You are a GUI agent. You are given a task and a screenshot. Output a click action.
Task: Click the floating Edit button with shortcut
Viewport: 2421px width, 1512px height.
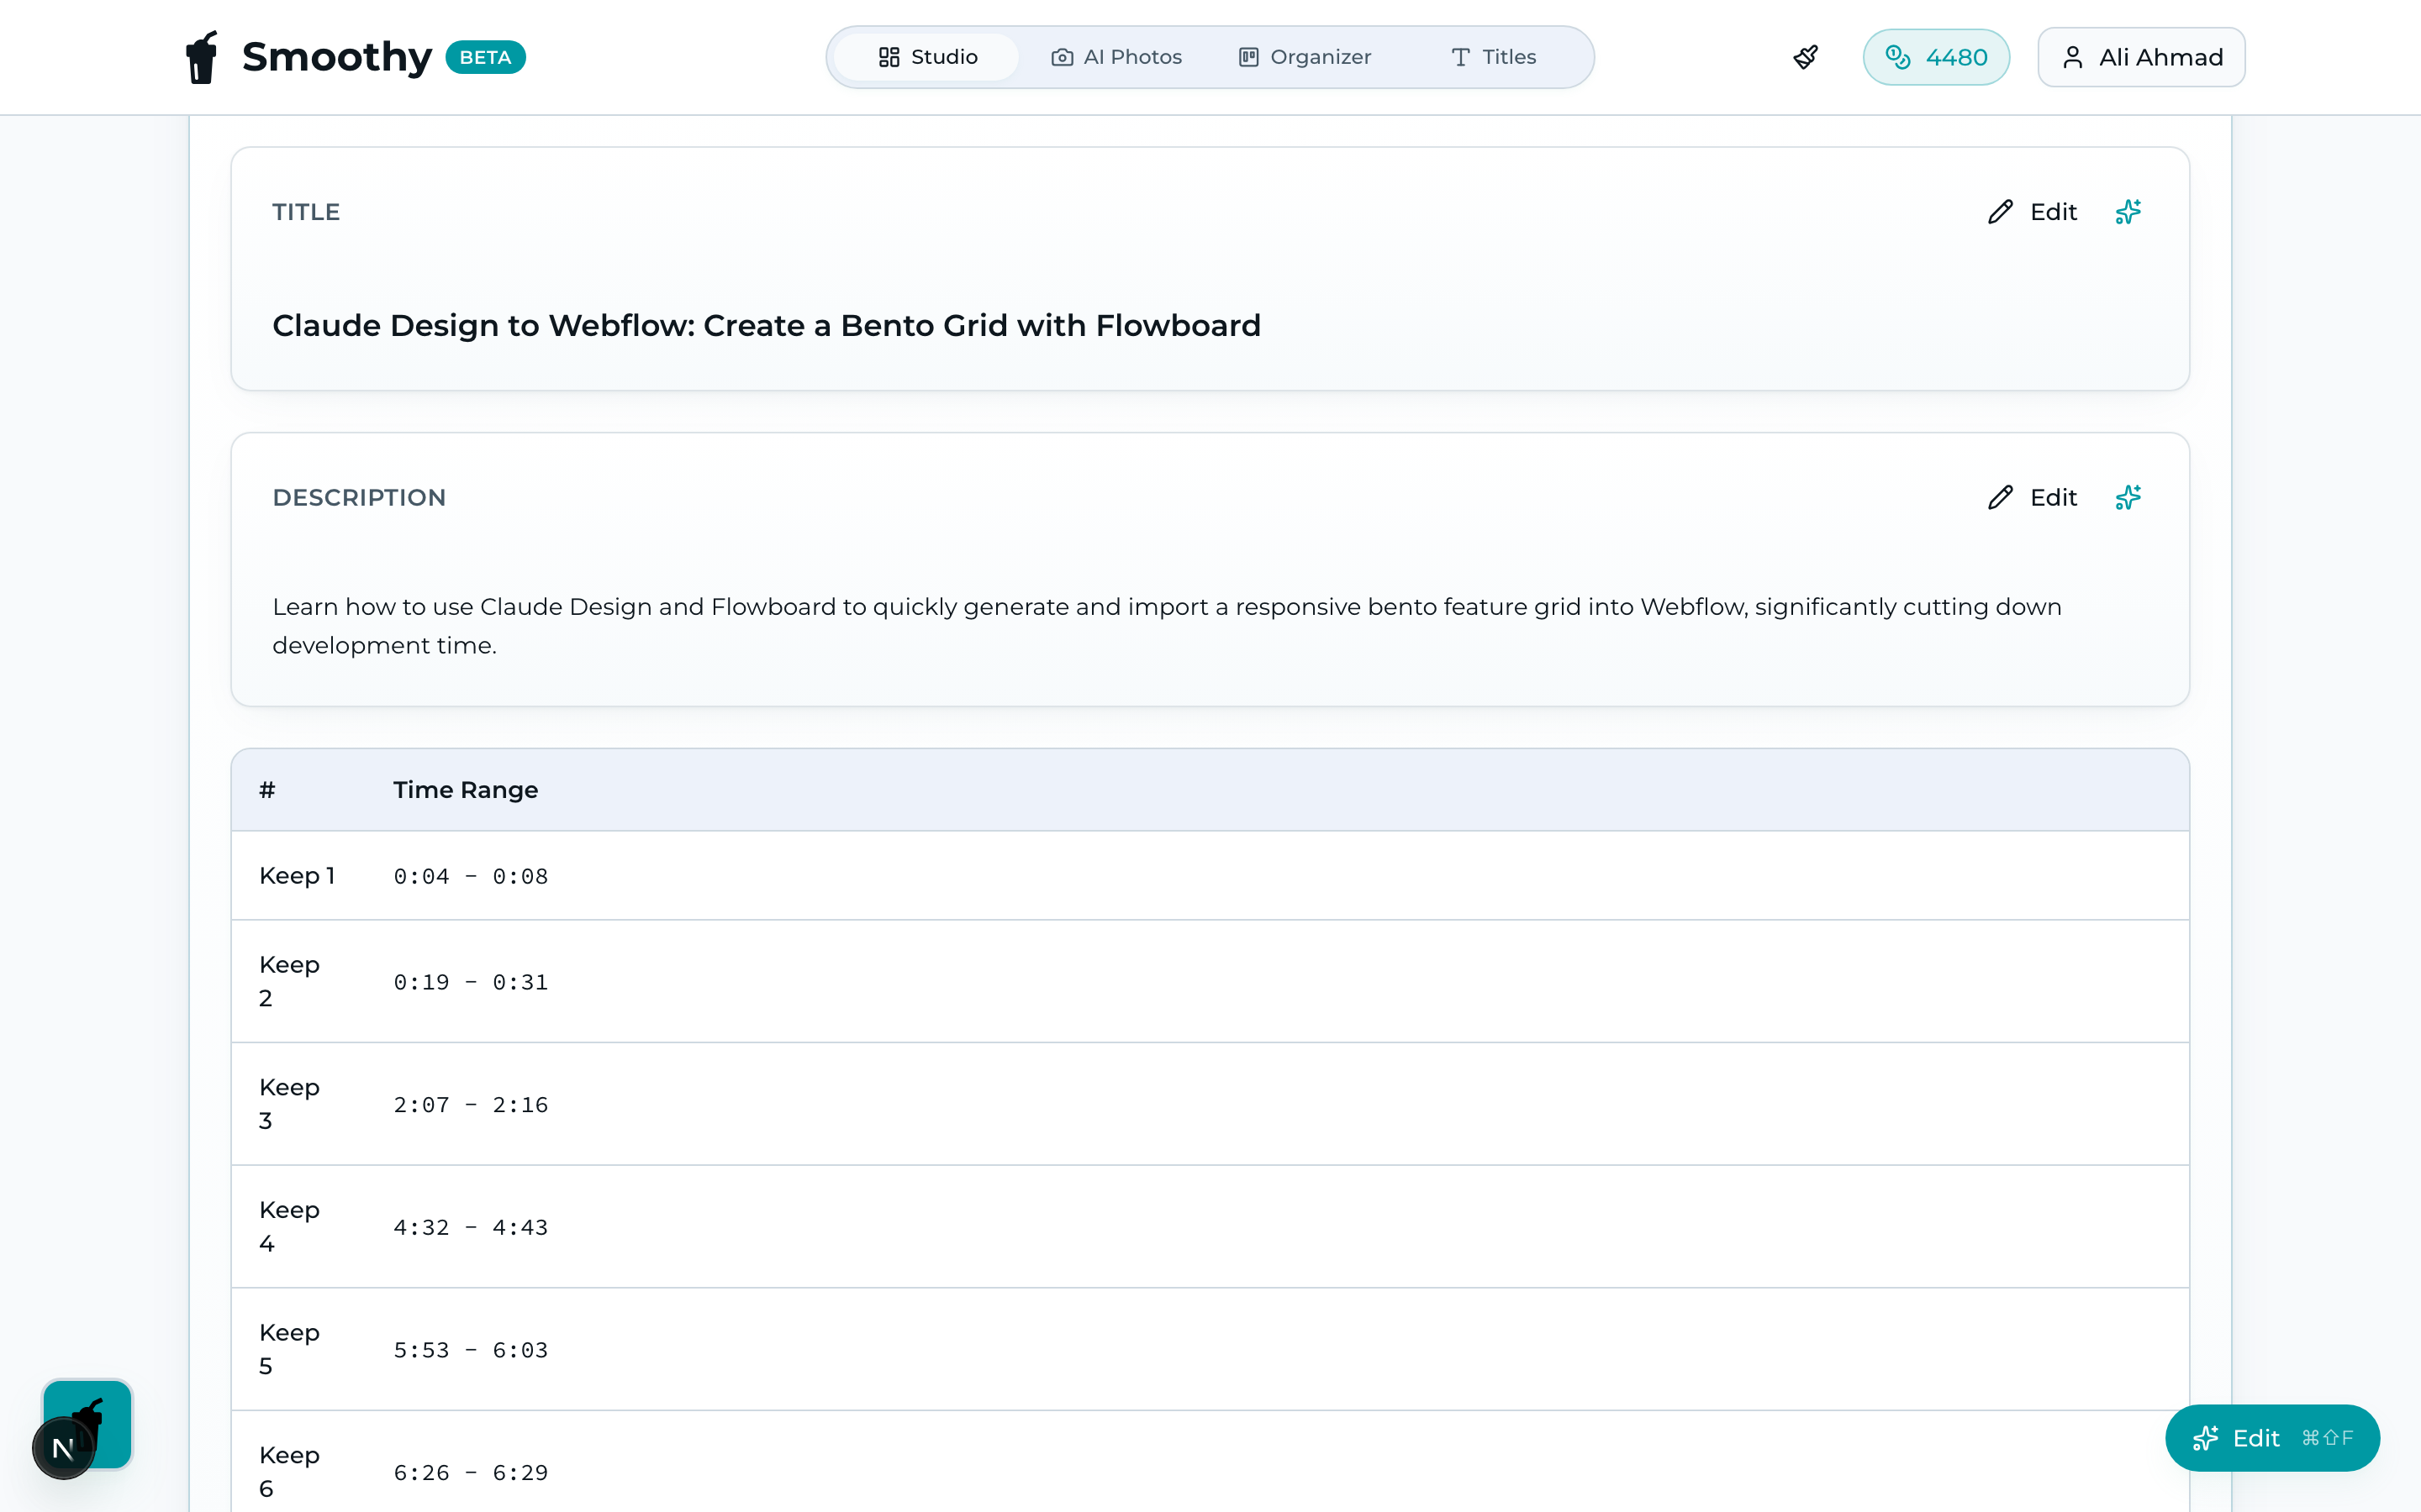pos(2272,1438)
